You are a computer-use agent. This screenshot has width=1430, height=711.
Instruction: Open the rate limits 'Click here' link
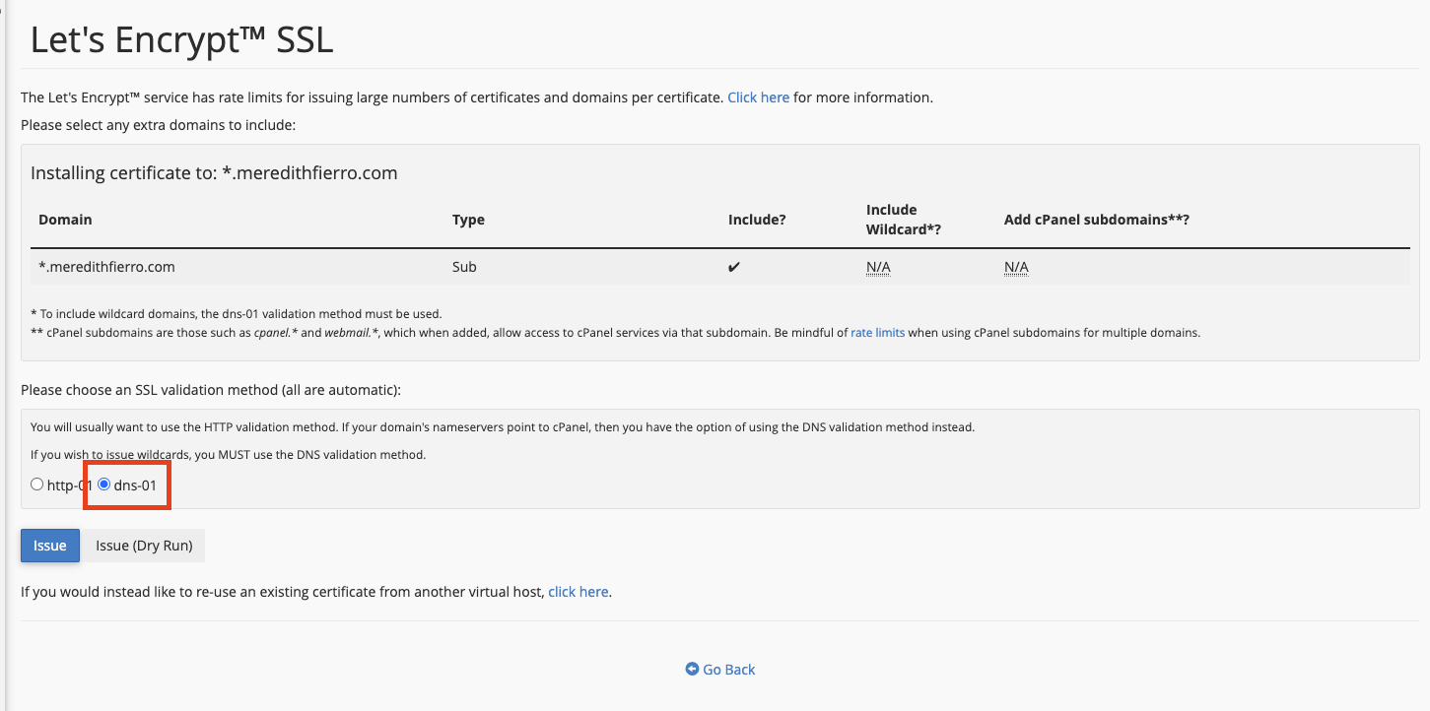[x=758, y=97]
